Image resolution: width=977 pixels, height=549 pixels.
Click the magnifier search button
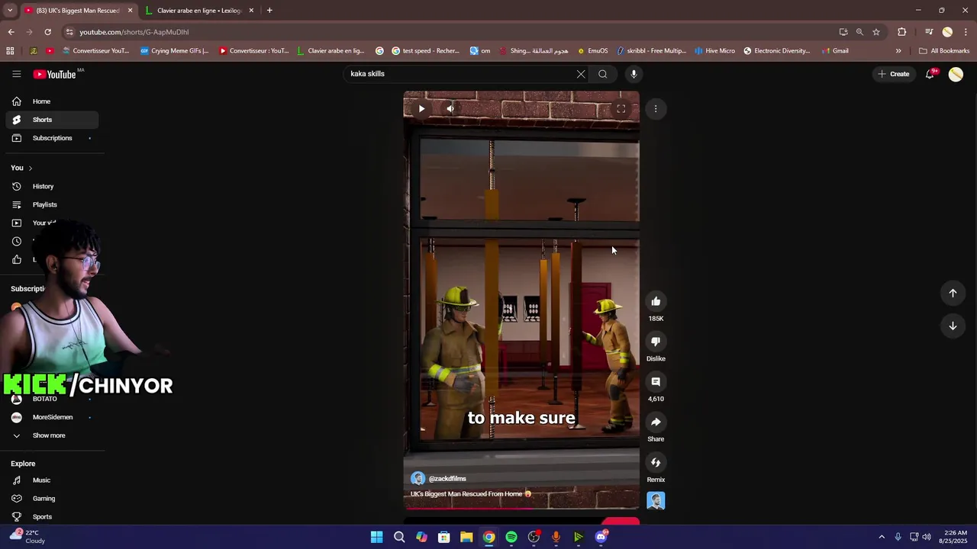(603, 74)
